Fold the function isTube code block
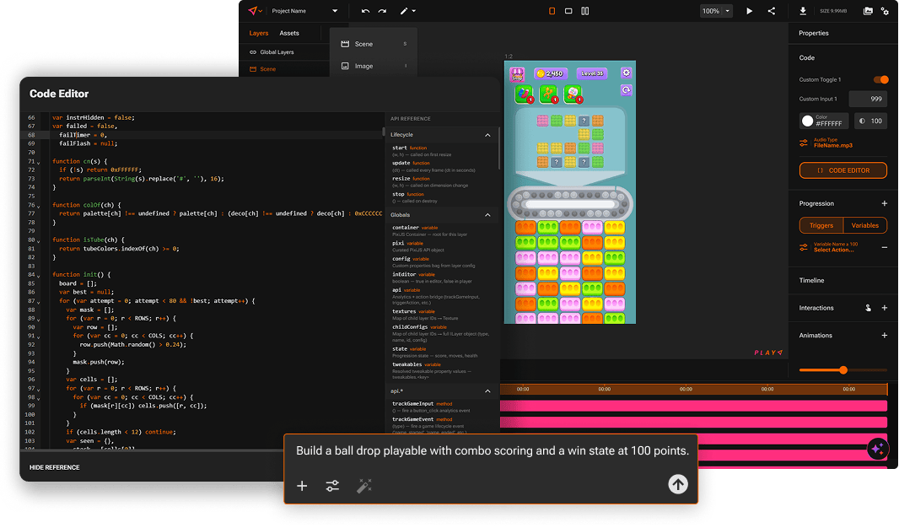The image size is (899, 528). pos(39,240)
